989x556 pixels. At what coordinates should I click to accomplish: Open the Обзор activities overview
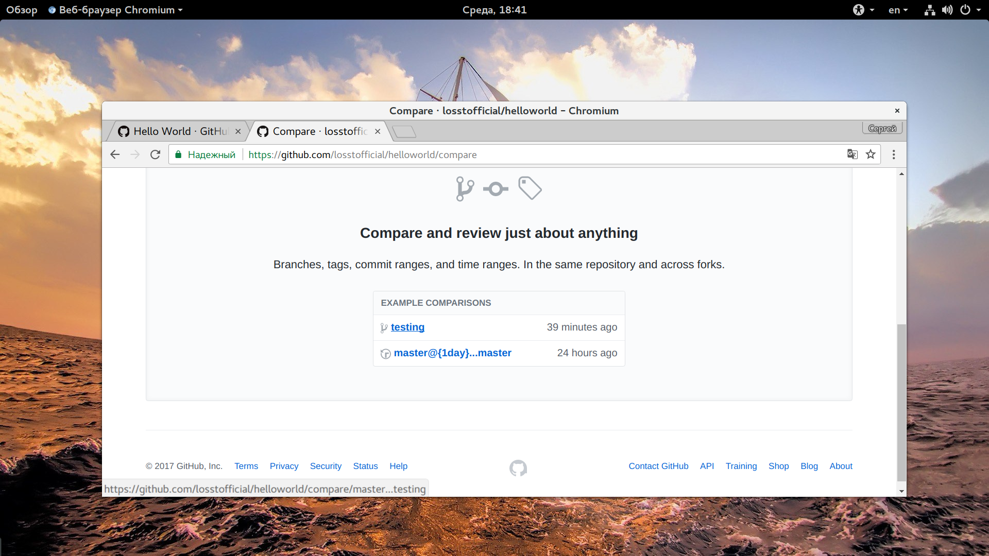[22, 10]
